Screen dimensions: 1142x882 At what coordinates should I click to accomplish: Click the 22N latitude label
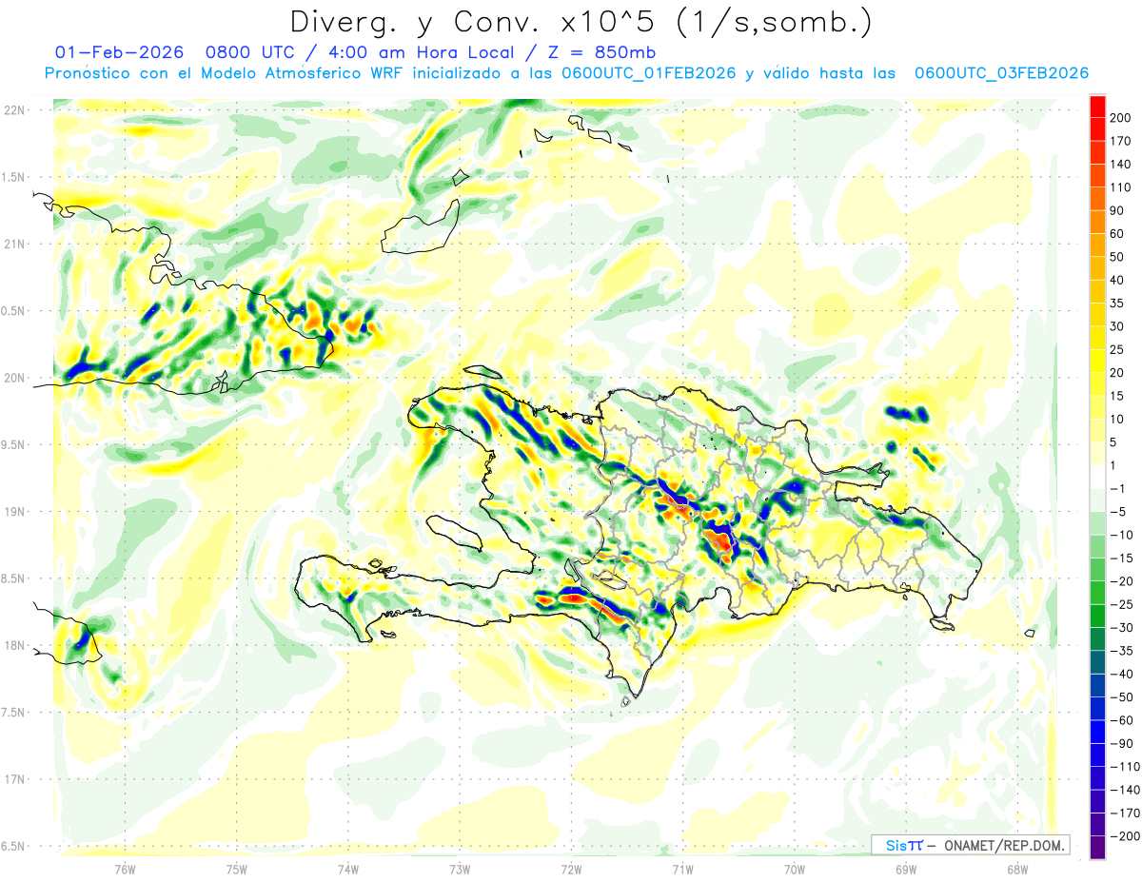[x=13, y=110]
